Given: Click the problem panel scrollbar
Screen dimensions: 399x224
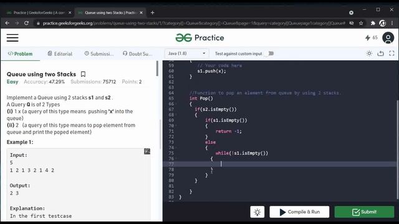Looking at the screenshot, I should pos(157,68).
